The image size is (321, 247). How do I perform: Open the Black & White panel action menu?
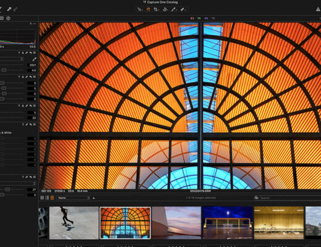(x=35, y=125)
